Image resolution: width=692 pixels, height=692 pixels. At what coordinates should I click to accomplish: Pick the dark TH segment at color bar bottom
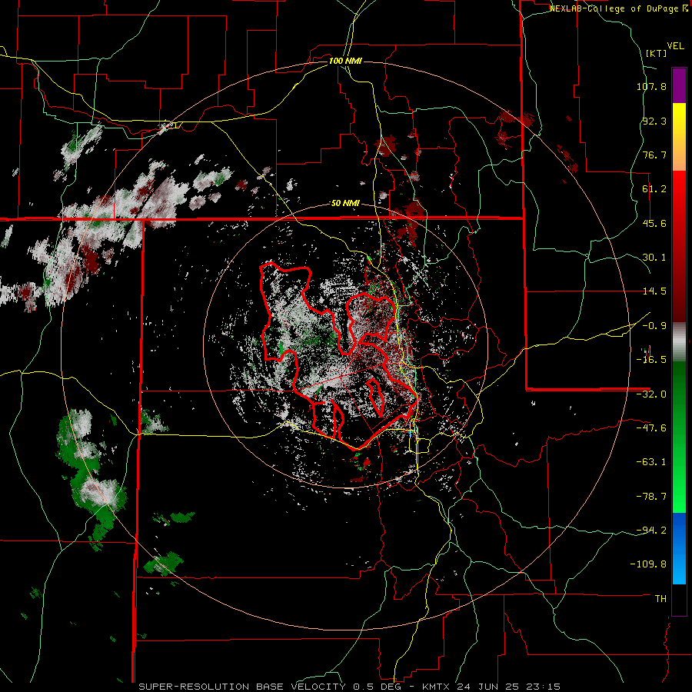point(679,599)
